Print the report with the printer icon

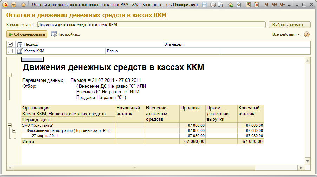coord(213,5)
